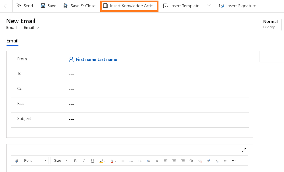Toggle italic text formatting

pos(84,160)
